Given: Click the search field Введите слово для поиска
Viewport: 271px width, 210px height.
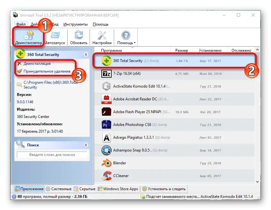Looking at the screenshot, I should 52,155.
